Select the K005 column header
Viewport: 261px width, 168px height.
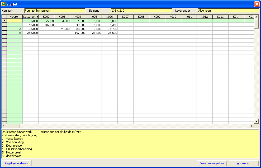click(x=94, y=17)
